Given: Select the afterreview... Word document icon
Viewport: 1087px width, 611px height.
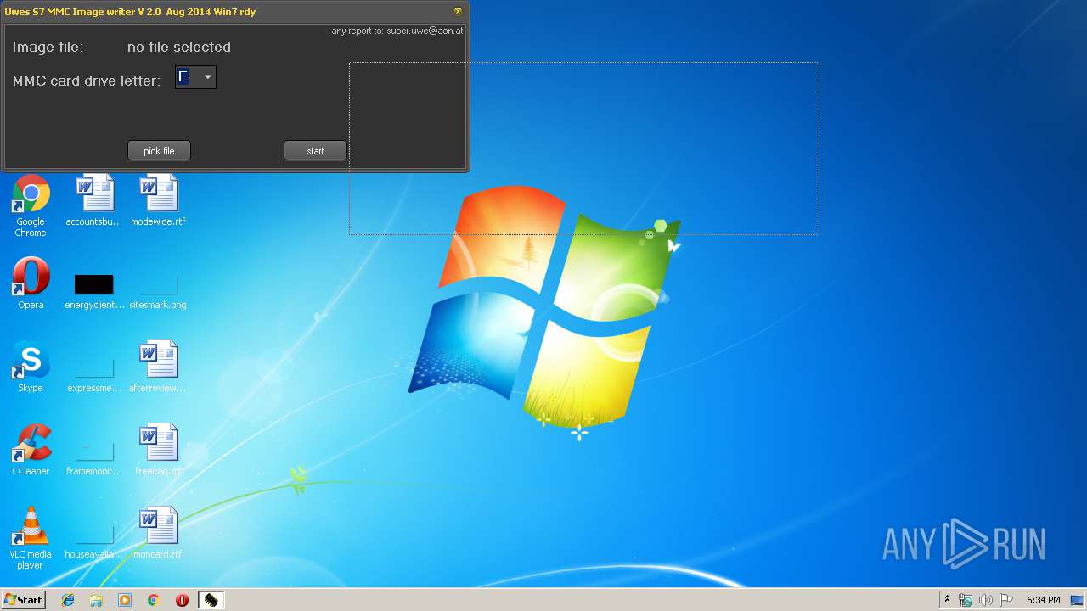Looking at the screenshot, I should [158, 367].
